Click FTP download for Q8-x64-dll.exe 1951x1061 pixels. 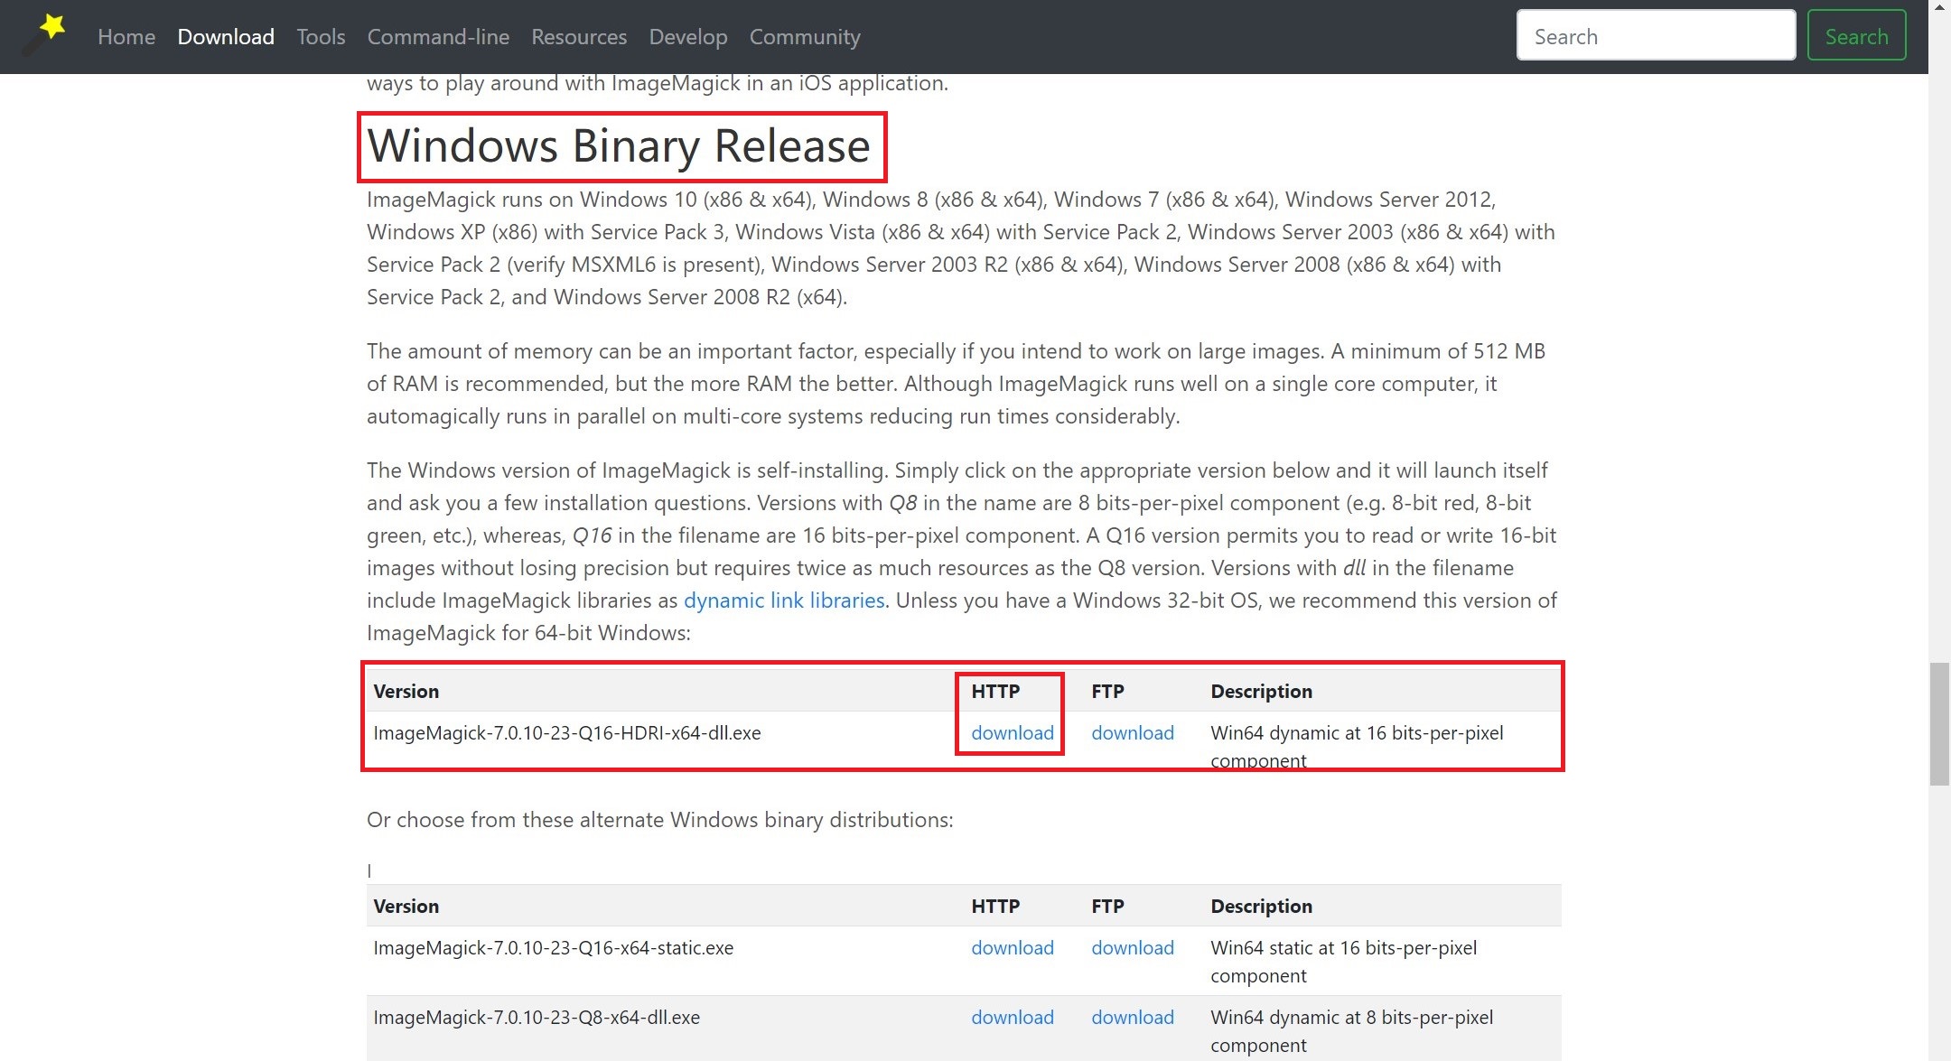point(1132,1018)
